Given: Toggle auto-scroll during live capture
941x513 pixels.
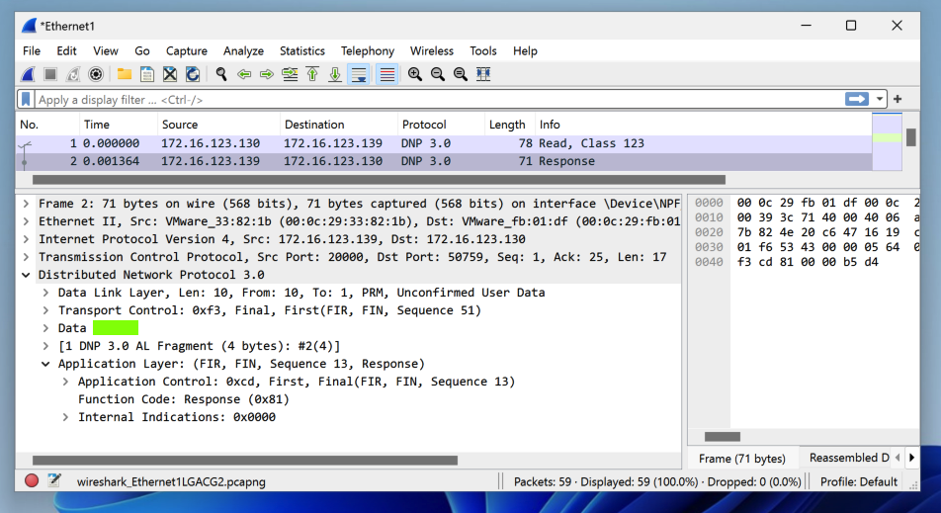Looking at the screenshot, I should (x=358, y=74).
